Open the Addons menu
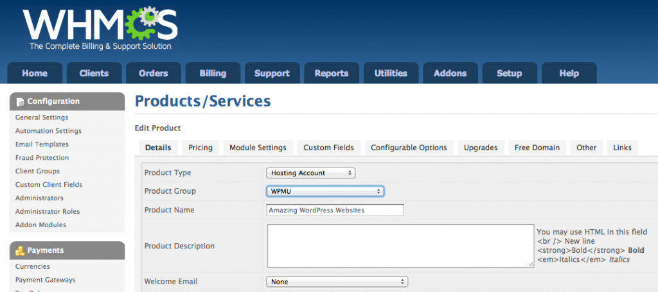This screenshot has width=658, height=292. click(450, 73)
